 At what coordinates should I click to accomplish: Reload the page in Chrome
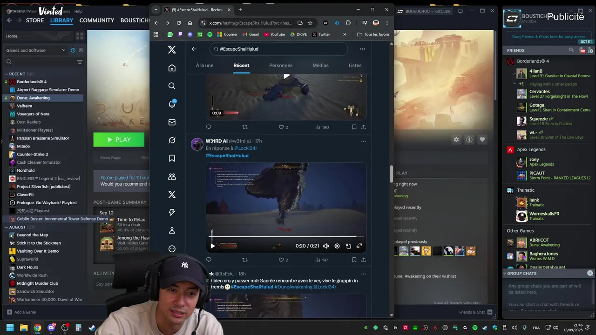pyautogui.click(x=179, y=23)
